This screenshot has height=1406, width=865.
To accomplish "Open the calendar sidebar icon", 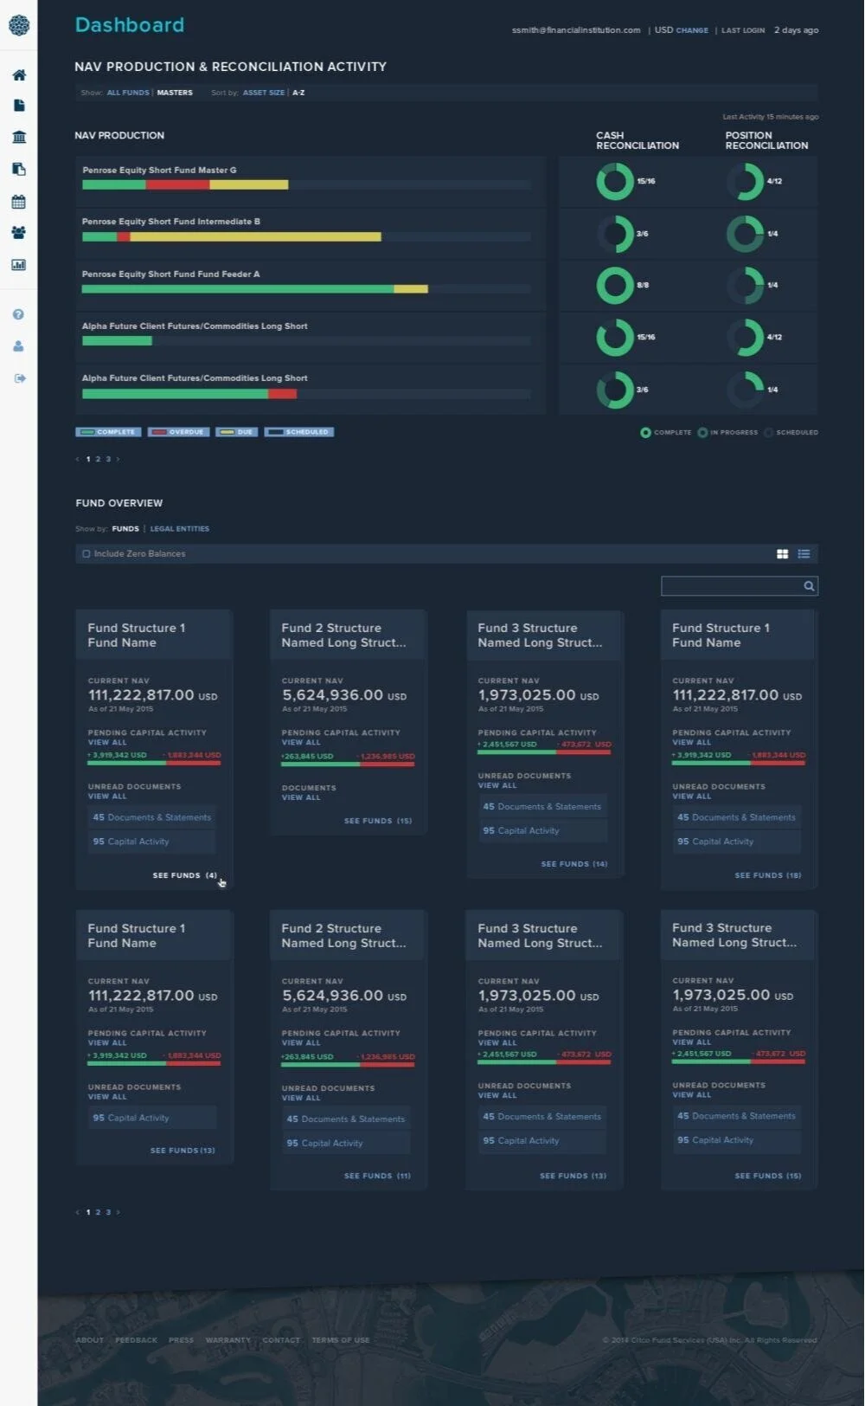I will click(x=18, y=202).
